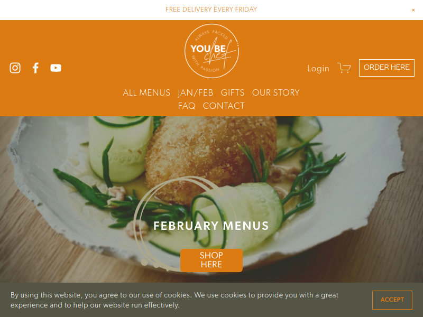The height and width of the screenshot is (317, 423).
Task: Open the FAQ page
Action: point(187,106)
